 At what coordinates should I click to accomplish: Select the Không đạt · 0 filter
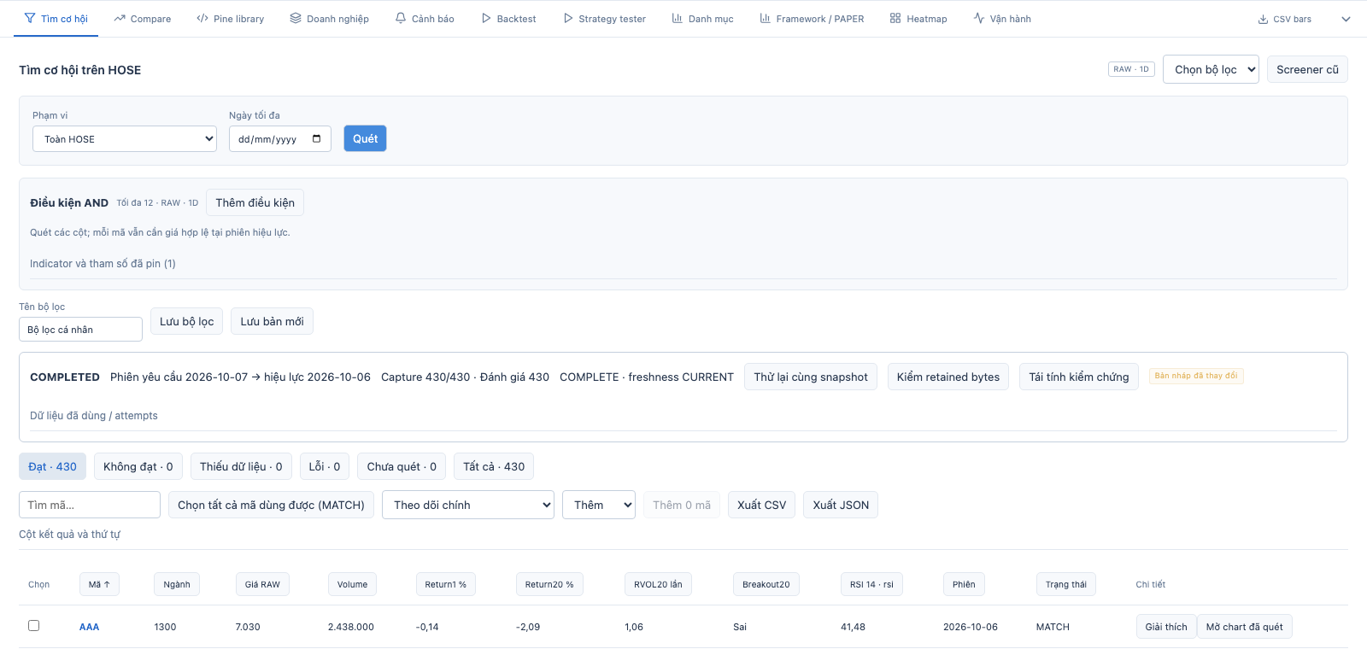(138, 466)
